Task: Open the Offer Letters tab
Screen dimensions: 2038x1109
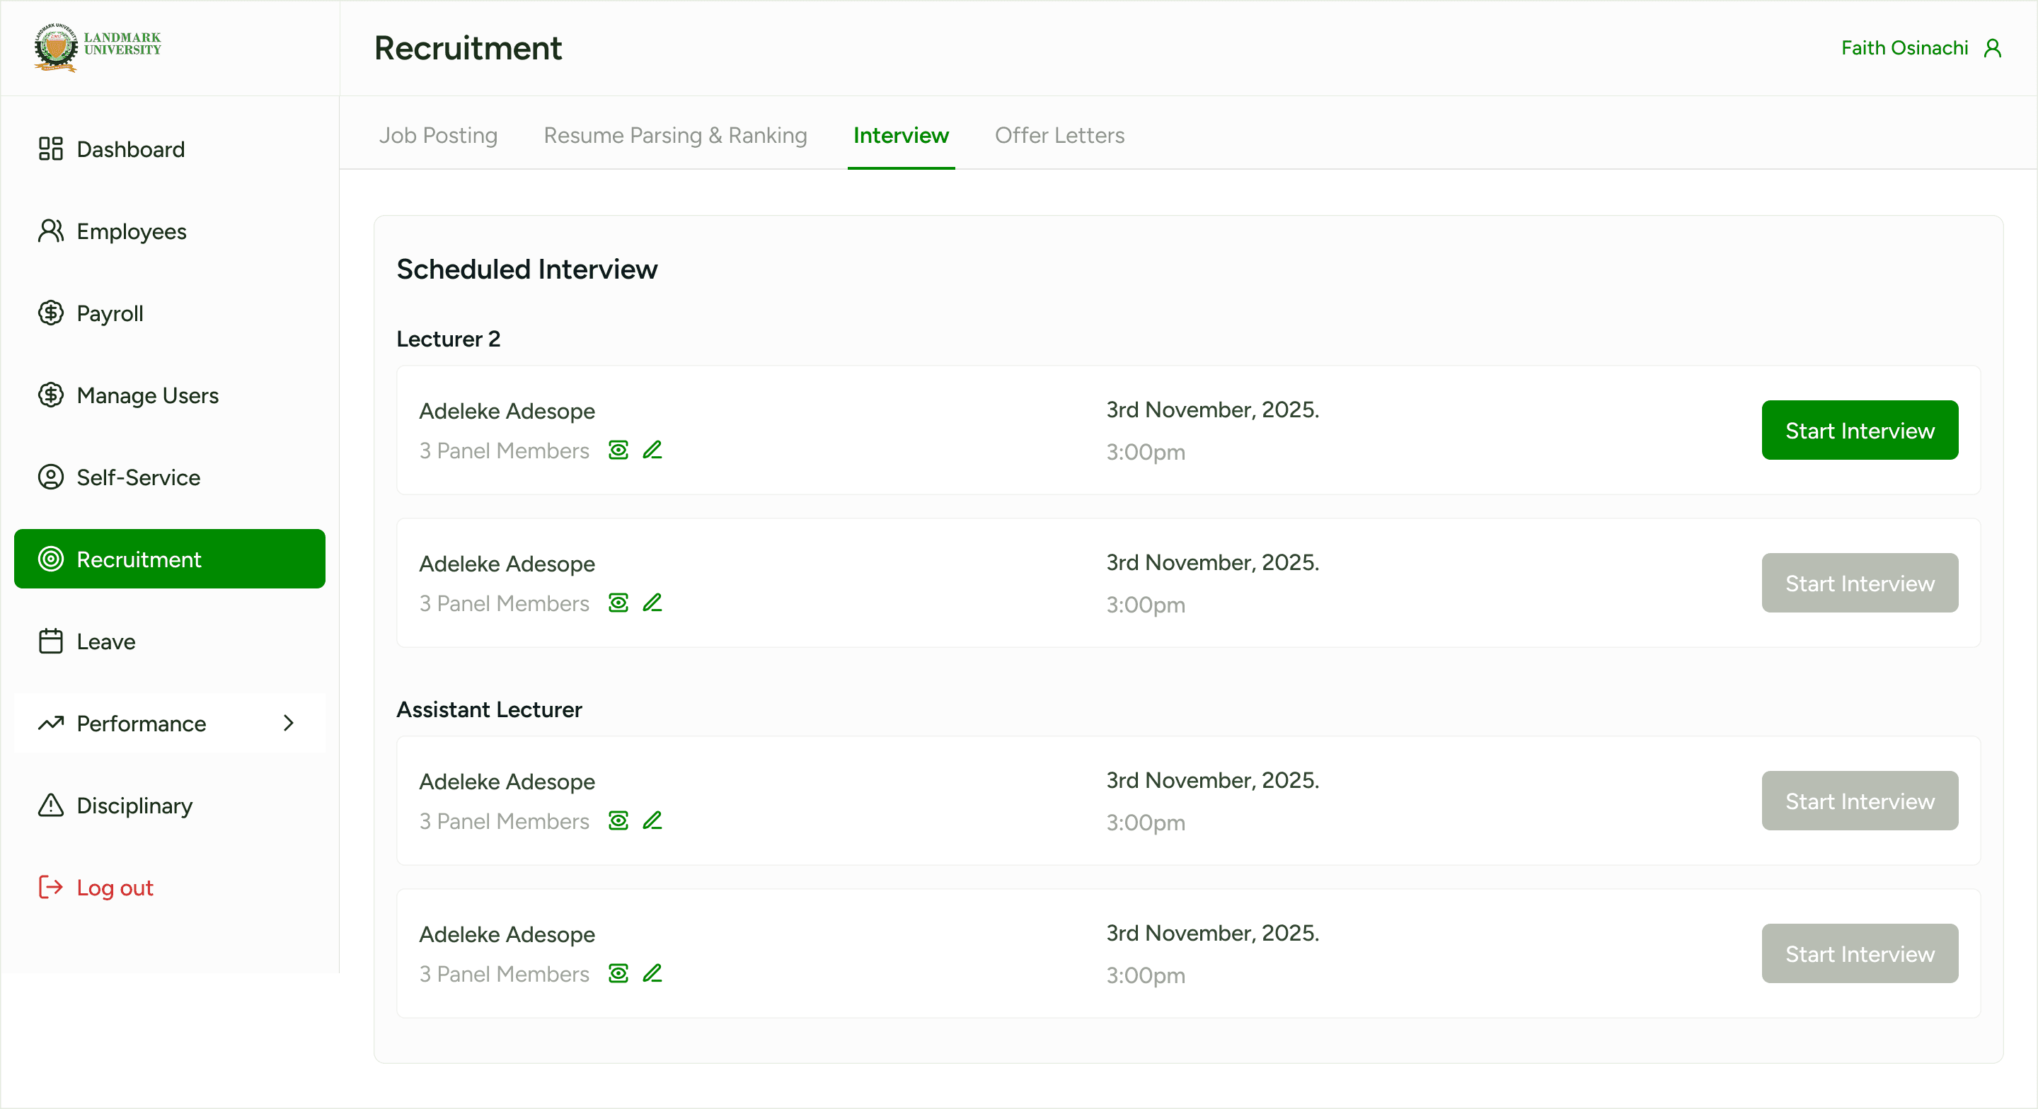Action: click(1059, 135)
